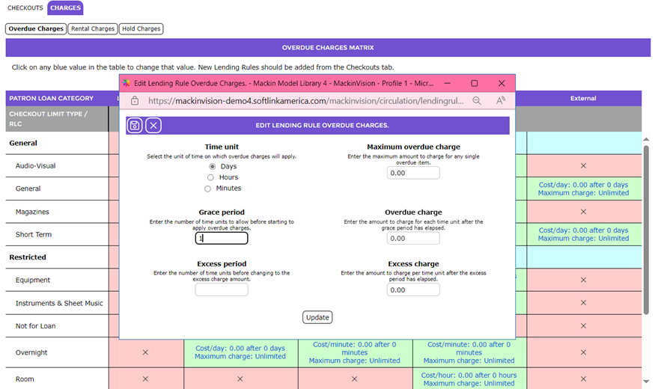Click the popup window URL address text
655x389 pixels.
click(x=305, y=100)
